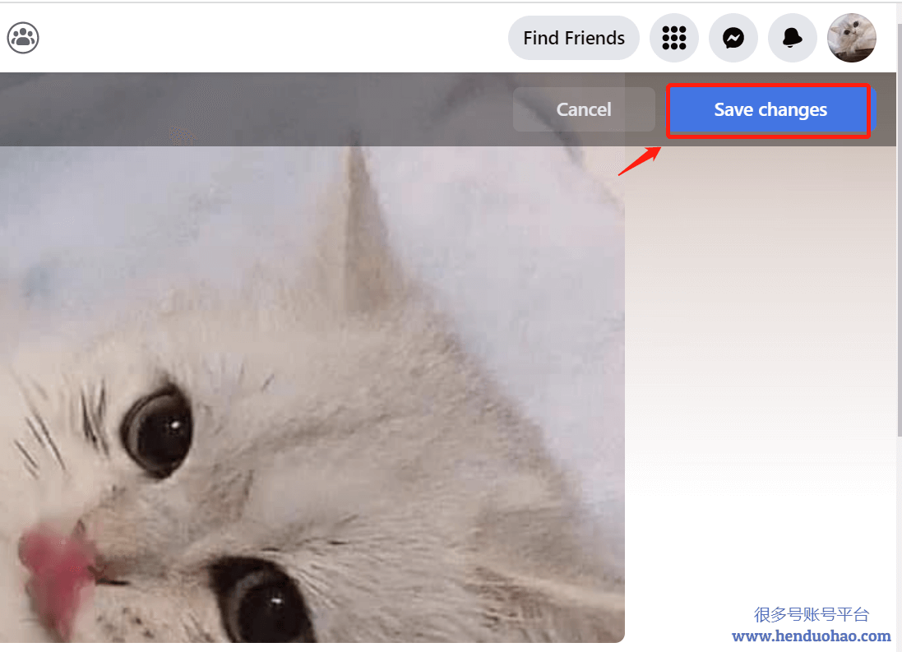Click the Find Friends button
The image size is (902, 652).
tap(574, 38)
